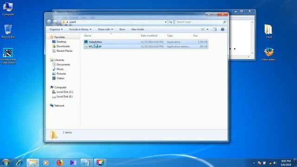Sort files by Name column
The width and height of the screenshot is (297, 167).
[x=88, y=36]
